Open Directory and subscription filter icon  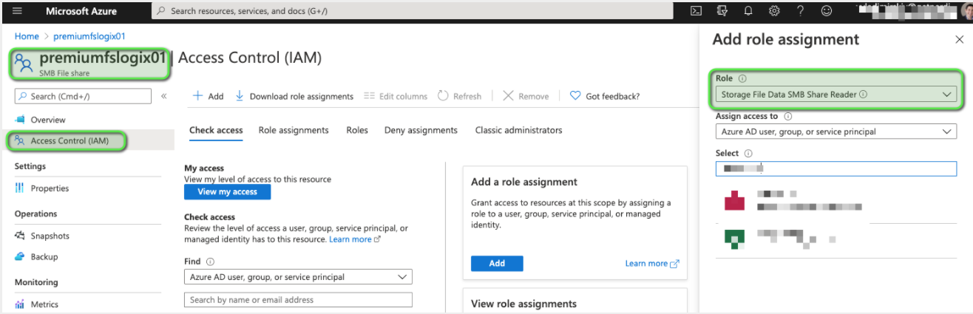coord(722,11)
